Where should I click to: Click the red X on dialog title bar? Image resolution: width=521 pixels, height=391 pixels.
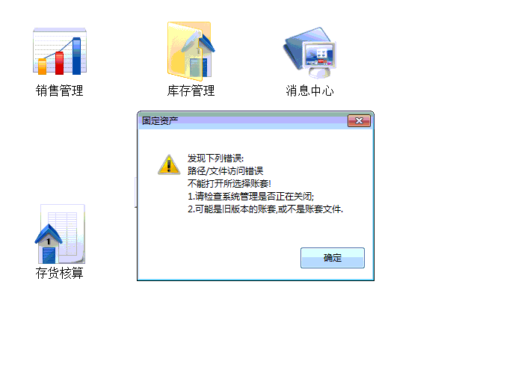pyautogui.click(x=359, y=121)
